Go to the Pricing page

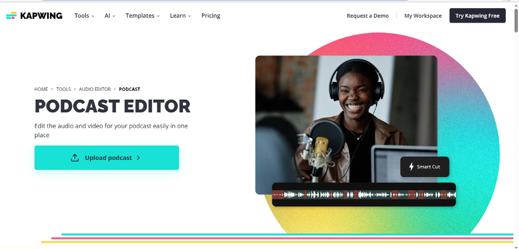pyautogui.click(x=211, y=15)
